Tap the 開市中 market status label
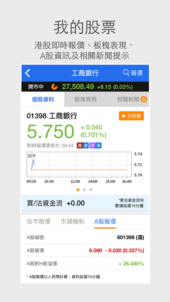 (36, 87)
